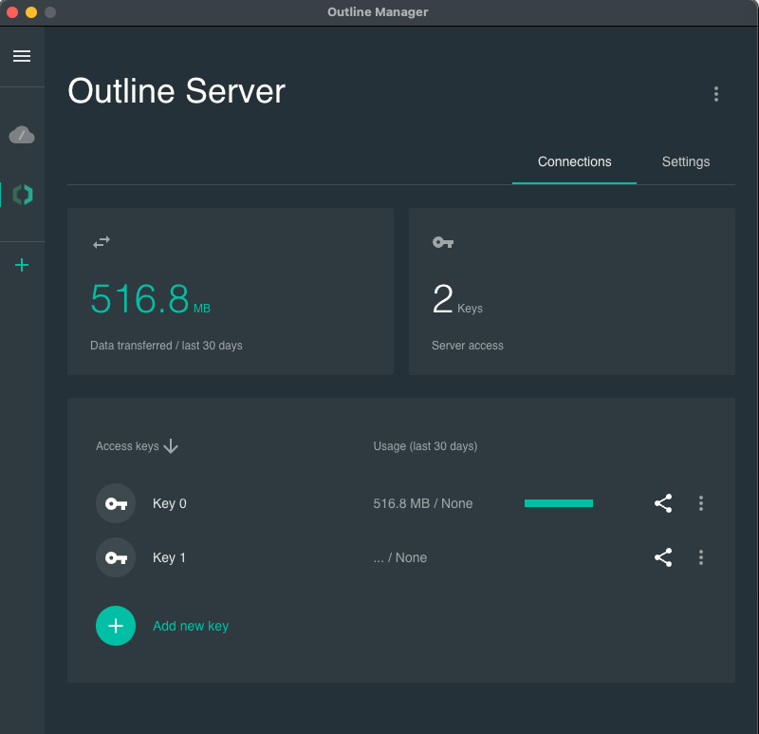The height and width of the screenshot is (734, 759).
Task: Switch to the Settings tab
Action: pyautogui.click(x=685, y=161)
